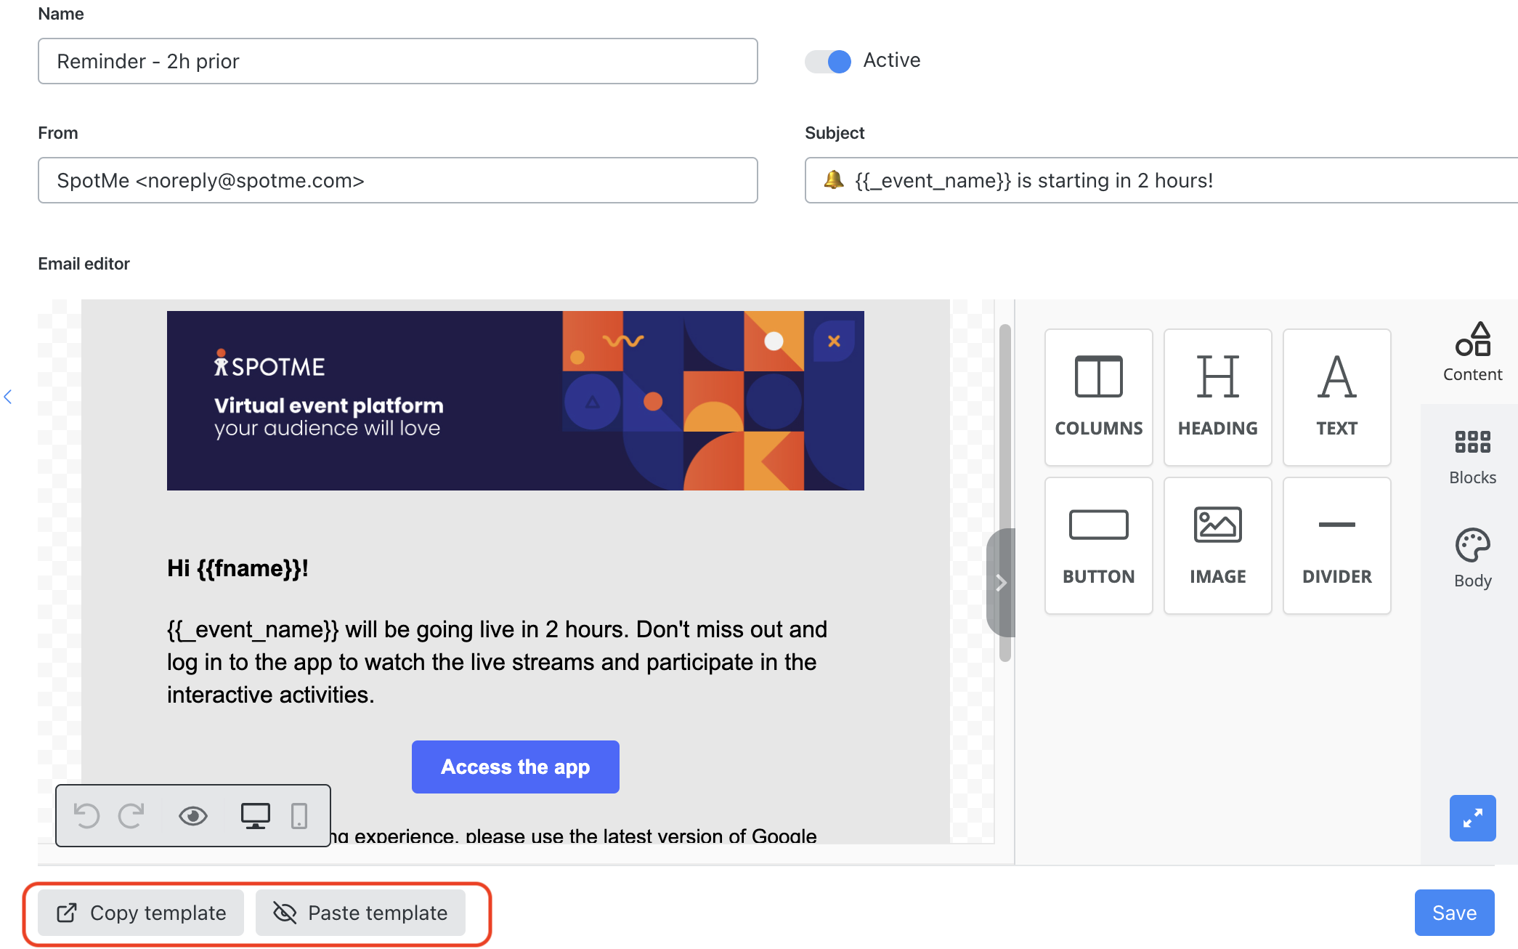Image resolution: width=1518 pixels, height=949 pixels.
Task: Click inside the Subject field
Action: tap(1162, 180)
